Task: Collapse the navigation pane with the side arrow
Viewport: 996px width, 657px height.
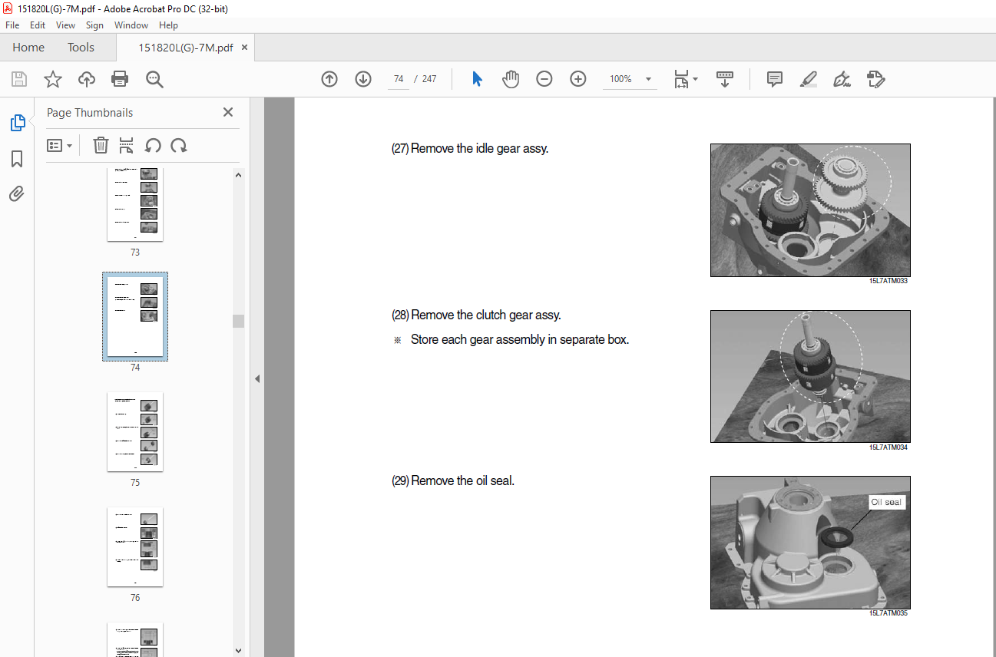Action: (x=257, y=378)
